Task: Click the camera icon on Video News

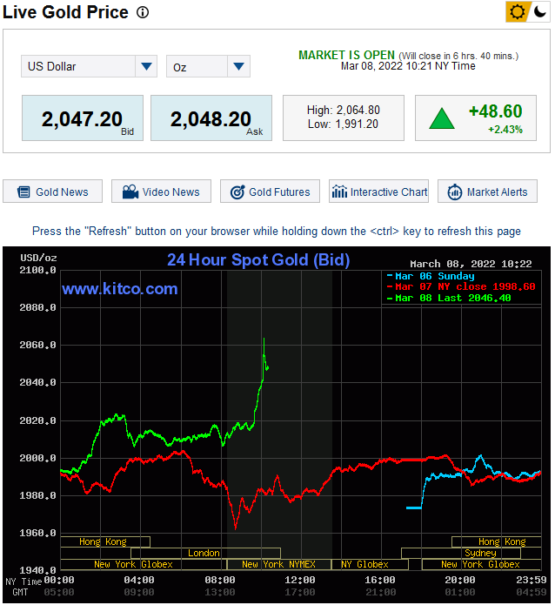Action: click(x=130, y=192)
